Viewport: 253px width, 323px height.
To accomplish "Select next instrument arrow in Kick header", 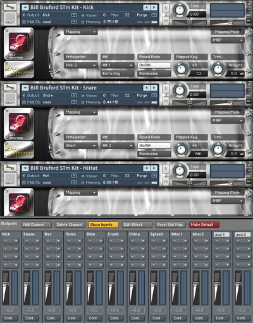I will pos(154,8).
